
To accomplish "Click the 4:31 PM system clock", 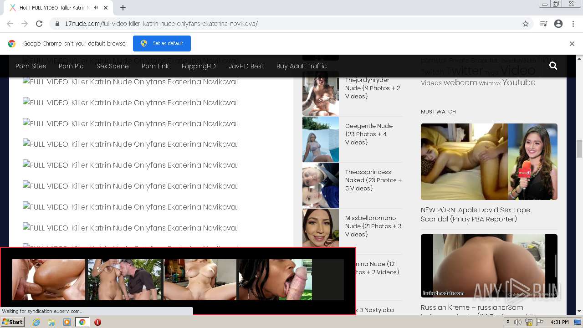I will [x=559, y=322].
